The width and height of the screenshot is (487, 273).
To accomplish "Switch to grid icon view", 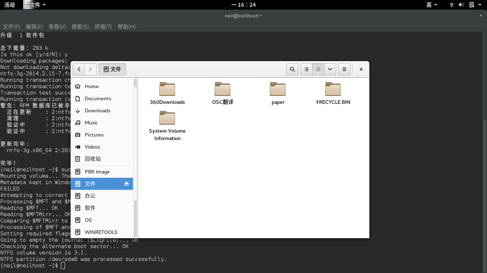I will [318, 69].
